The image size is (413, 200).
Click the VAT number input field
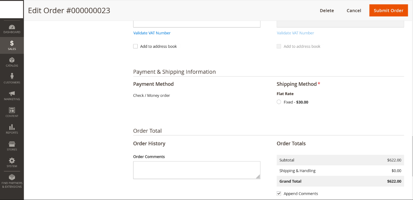(x=196, y=24)
